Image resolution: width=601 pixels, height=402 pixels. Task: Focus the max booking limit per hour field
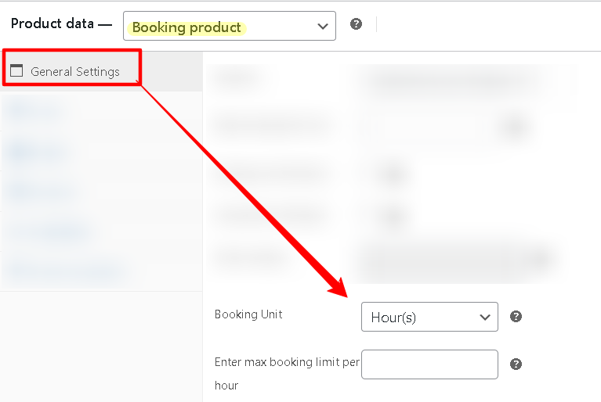pyautogui.click(x=429, y=364)
